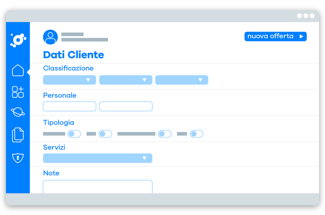The image size is (325, 215).
Task: Open the Servizi dropdown
Action: click(x=97, y=158)
